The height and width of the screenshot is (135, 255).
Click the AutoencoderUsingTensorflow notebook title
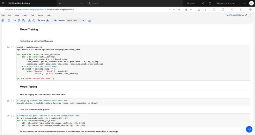[61, 10]
